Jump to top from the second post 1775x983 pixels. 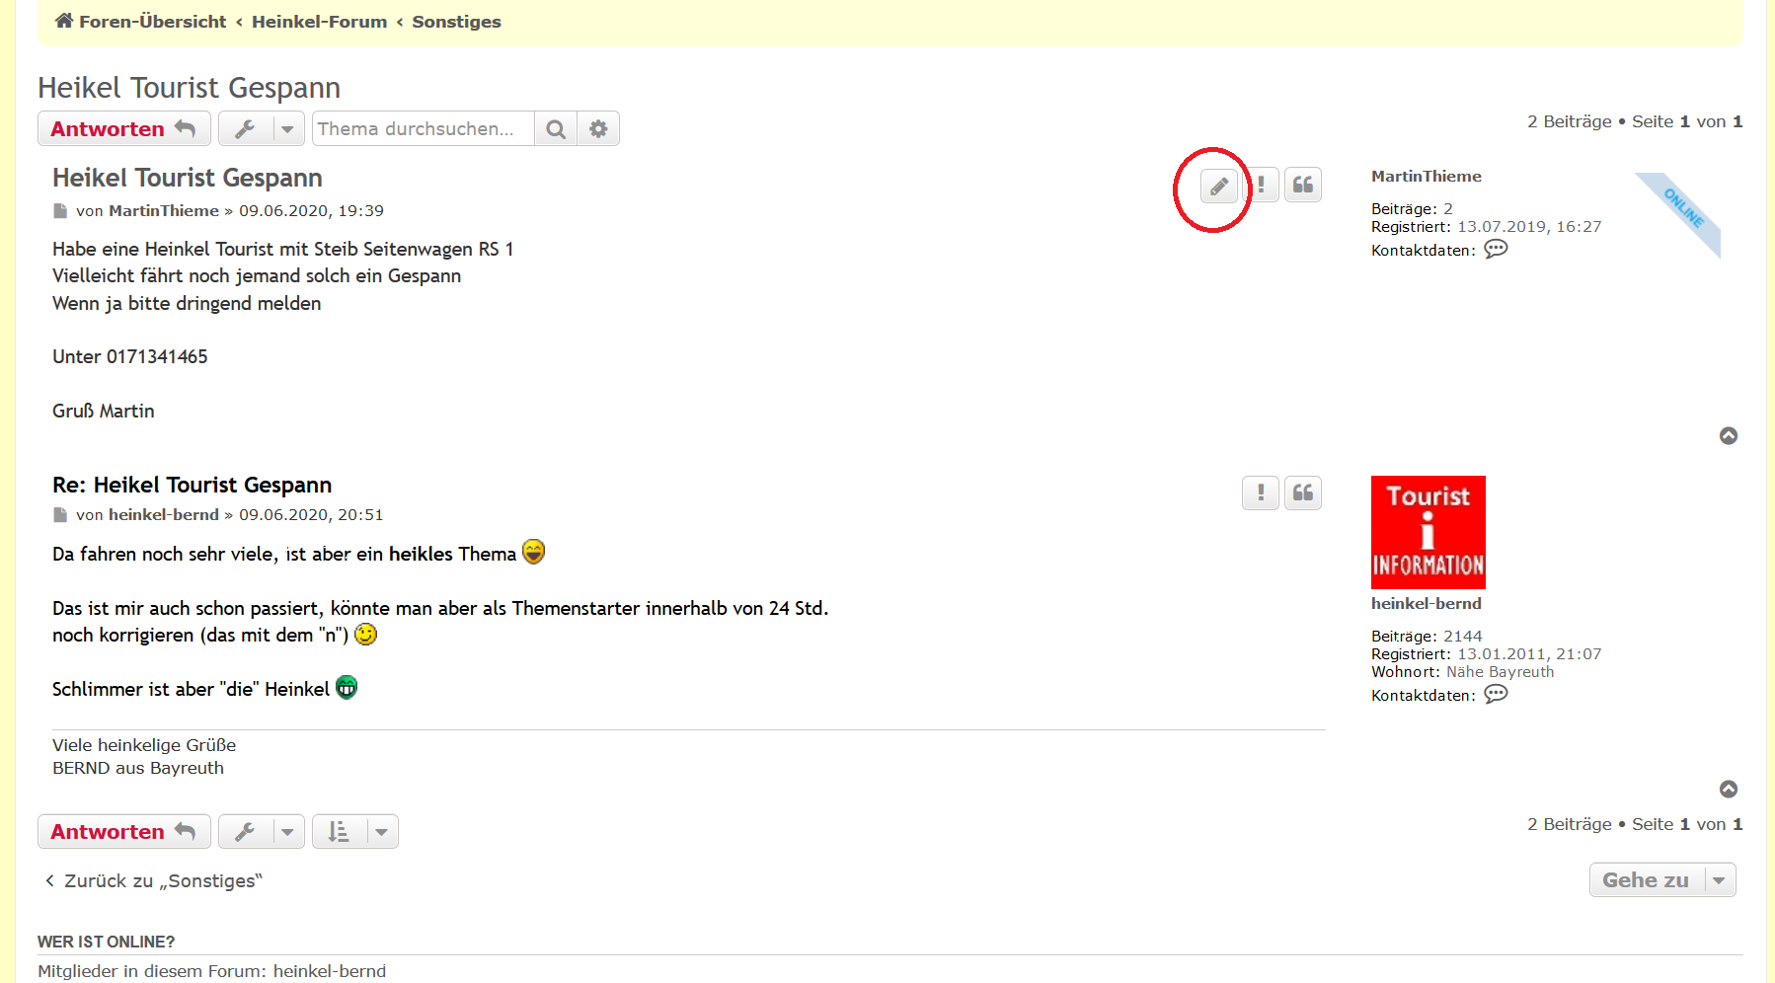point(1728,789)
